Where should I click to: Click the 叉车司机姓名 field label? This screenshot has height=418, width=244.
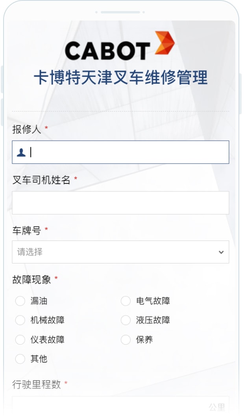41,180
